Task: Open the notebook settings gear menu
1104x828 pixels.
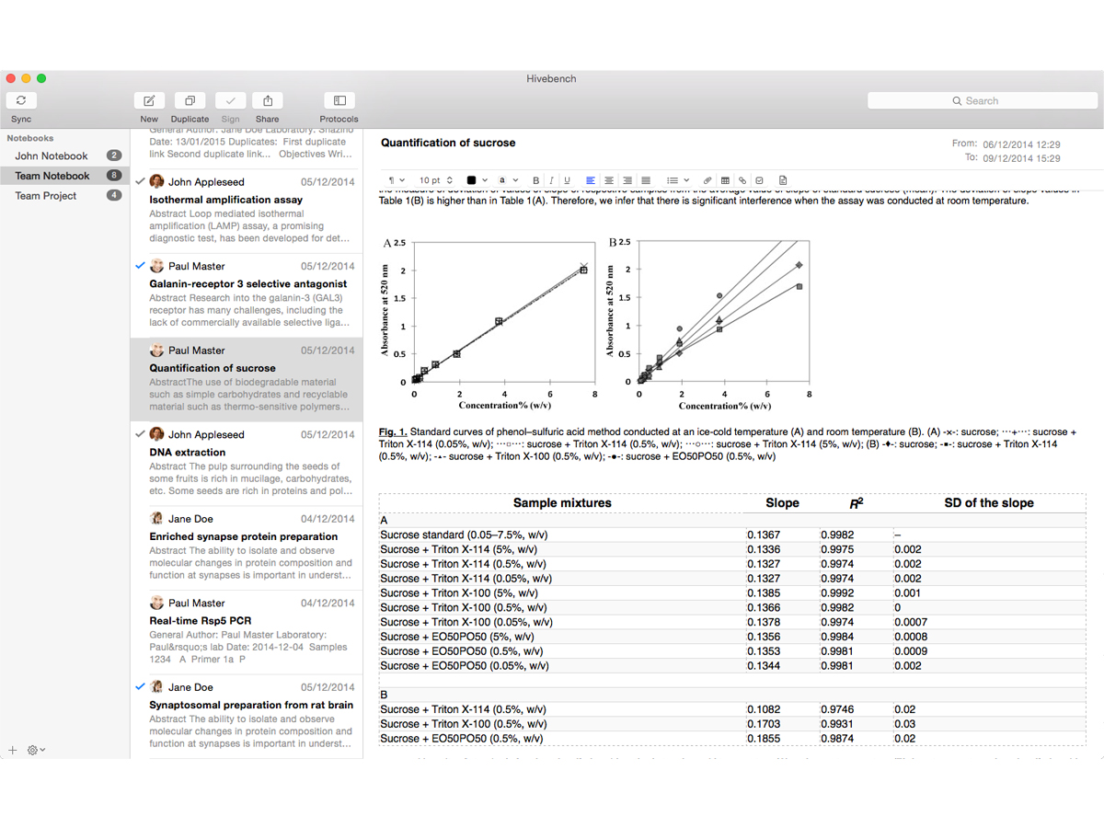Action: point(35,750)
